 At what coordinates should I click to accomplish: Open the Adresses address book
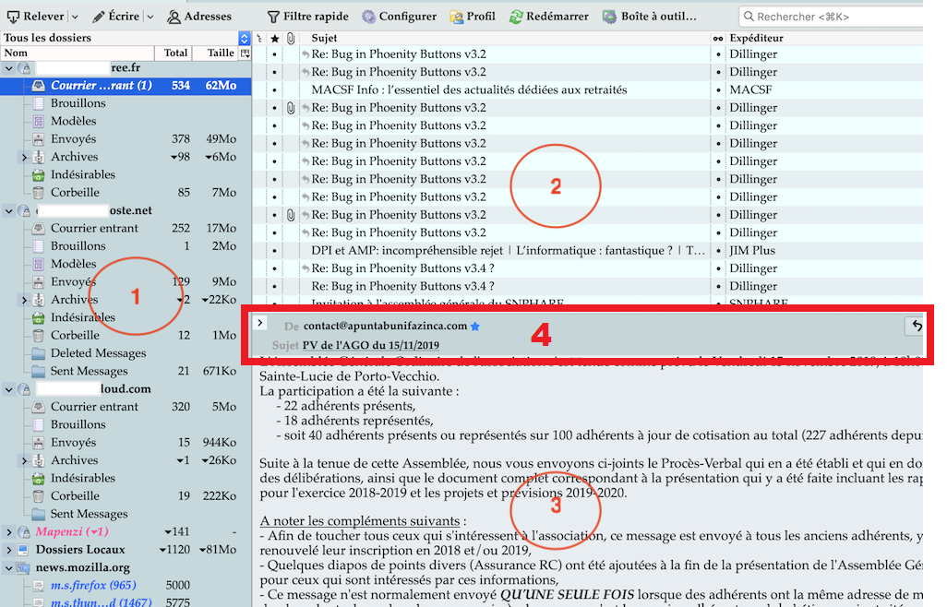click(x=199, y=17)
